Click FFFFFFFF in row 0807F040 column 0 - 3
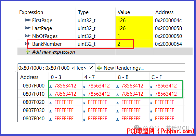The width and height of the screenshot is (196, 136). [x=64, y=119]
